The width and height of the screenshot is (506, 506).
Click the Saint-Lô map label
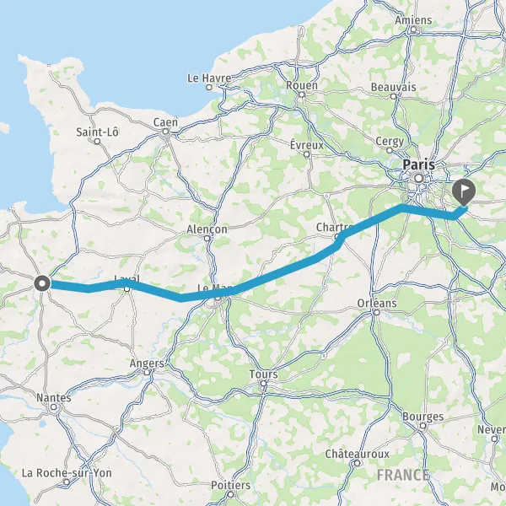(x=97, y=132)
